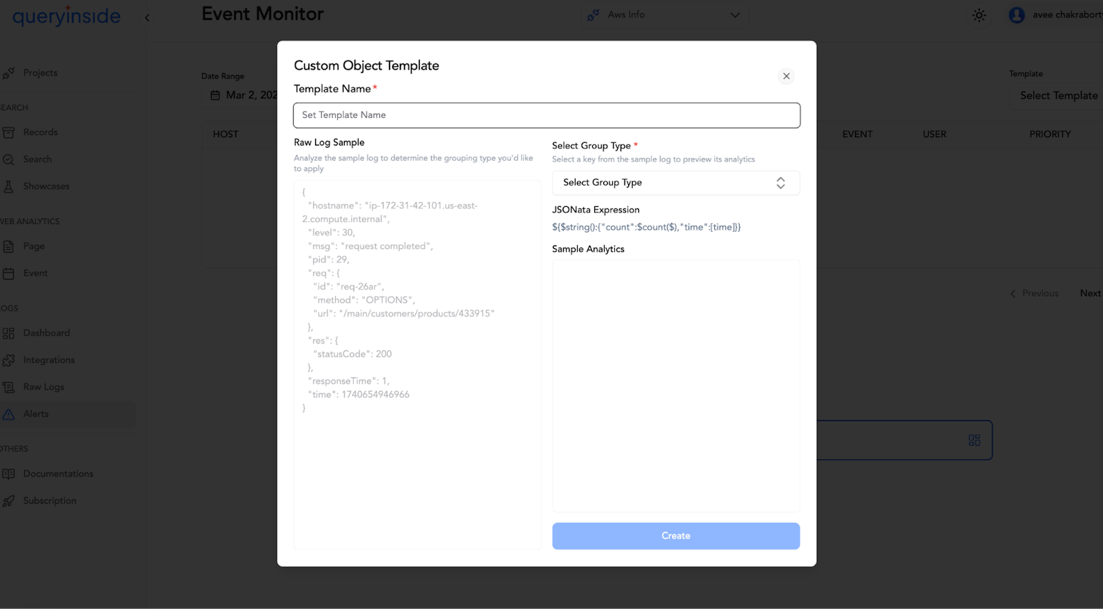Go to Raw Logs menu item

point(43,387)
